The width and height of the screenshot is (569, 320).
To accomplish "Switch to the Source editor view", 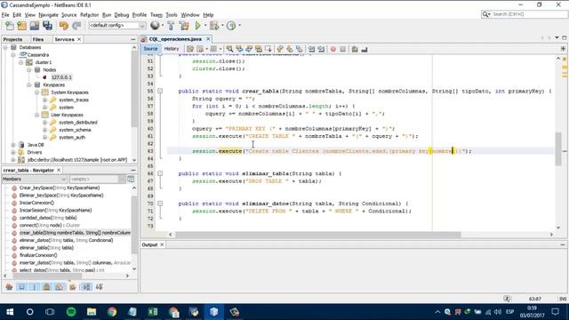I will pyautogui.click(x=150, y=49).
